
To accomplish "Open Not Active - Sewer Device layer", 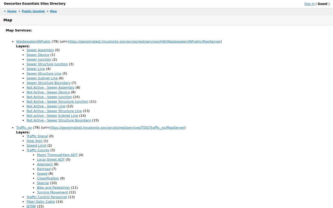I will pyautogui.click(x=48, y=92).
